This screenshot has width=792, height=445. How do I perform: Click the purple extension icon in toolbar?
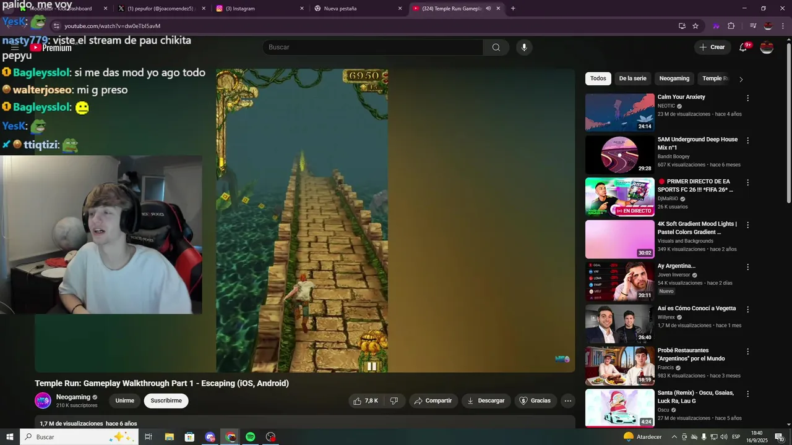pos(717,26)
